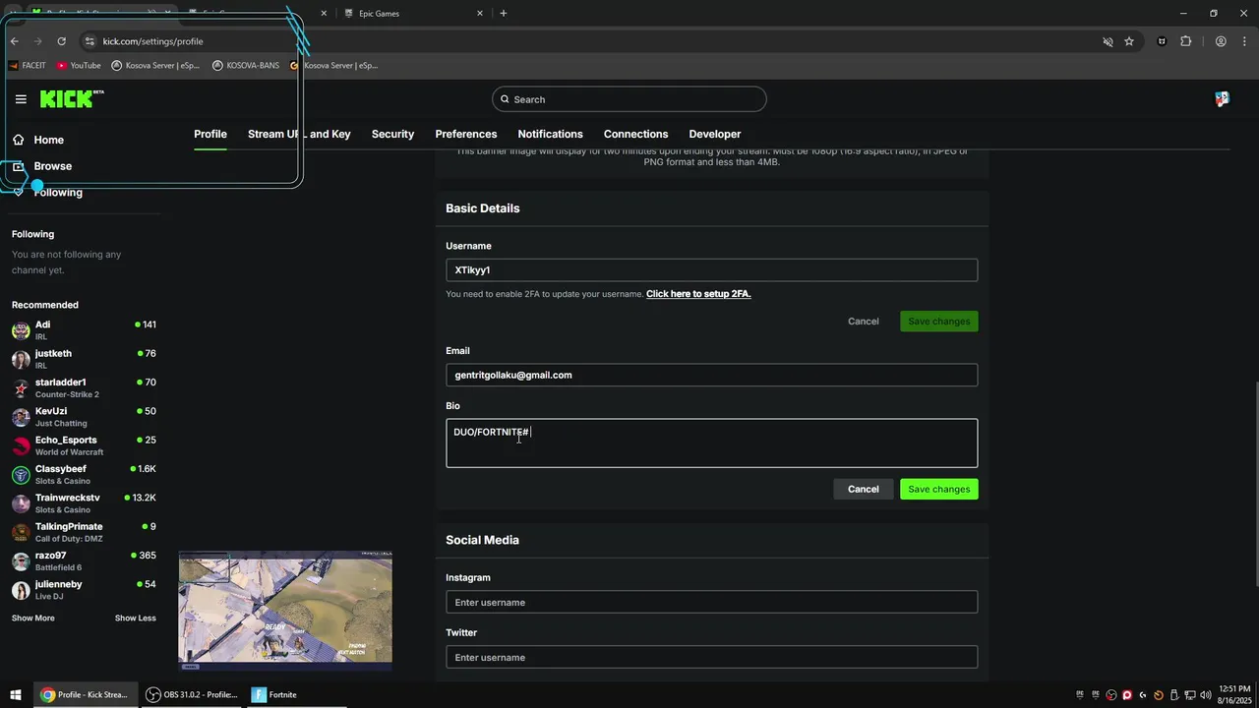Screen dimensions: 1259x708
Task: Open KevUzi recommended channel
Action: click(84, 417)
